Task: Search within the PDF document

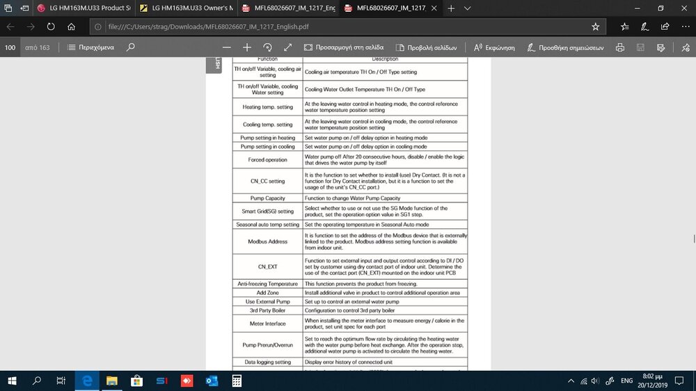Action: [130, 47]
